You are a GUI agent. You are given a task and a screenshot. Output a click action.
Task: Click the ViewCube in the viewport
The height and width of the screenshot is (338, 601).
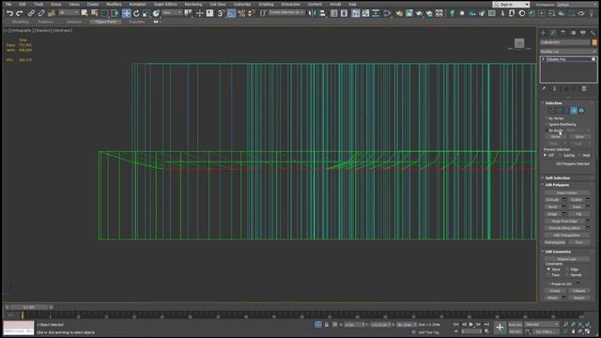click(x=519, y=43)
